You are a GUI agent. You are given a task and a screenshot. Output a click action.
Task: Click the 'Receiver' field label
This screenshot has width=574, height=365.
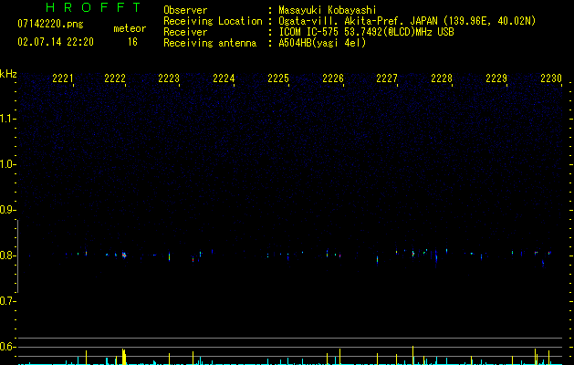(x=185, y=32)
